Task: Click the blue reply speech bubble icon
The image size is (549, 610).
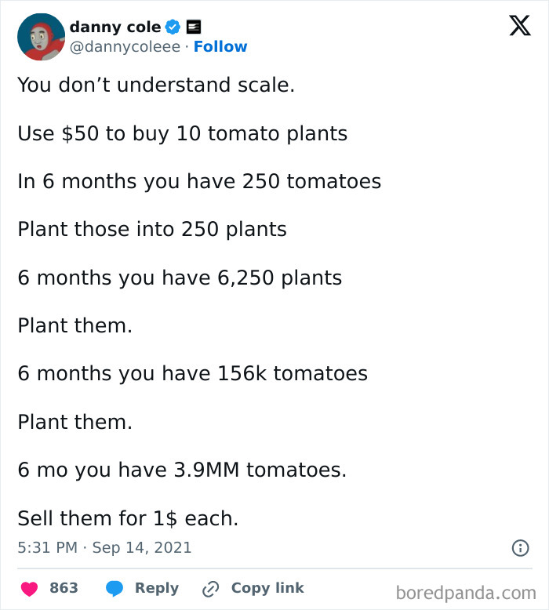Action: coord(115,588)
